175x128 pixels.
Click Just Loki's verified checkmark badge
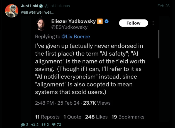tap(41, 6)
